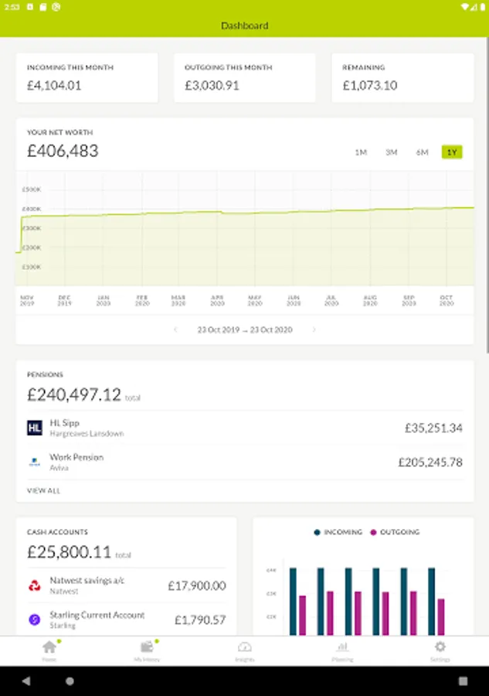Go to previous date range arrow
The height and width of the screenshot is (696, 489).
tap(175, 329)
